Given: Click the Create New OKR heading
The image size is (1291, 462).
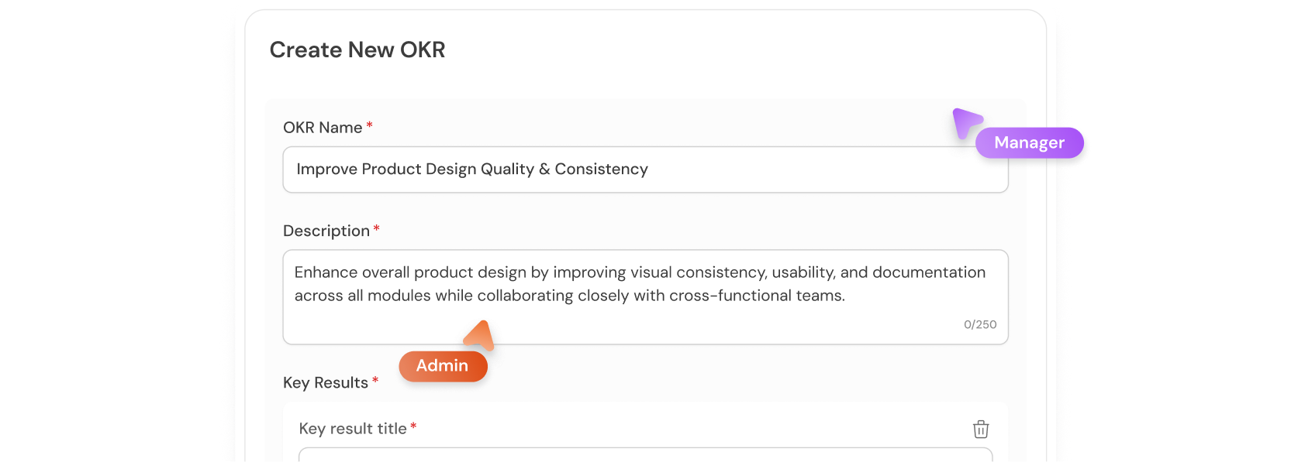Looking at the screenshot, I should click(357, 50).
